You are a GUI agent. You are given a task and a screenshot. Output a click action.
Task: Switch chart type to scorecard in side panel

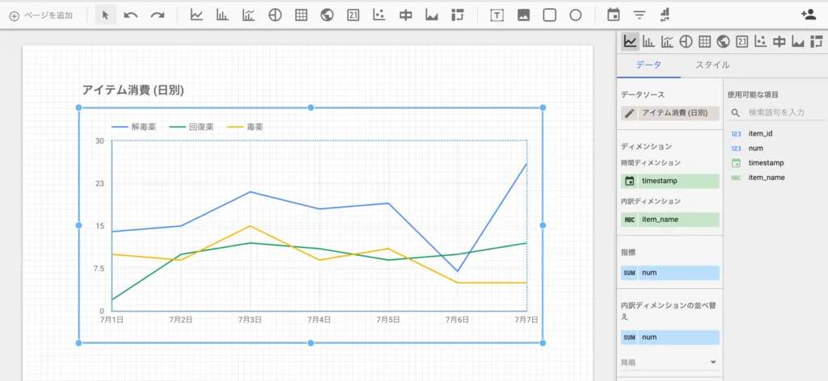tap(742, 42)
